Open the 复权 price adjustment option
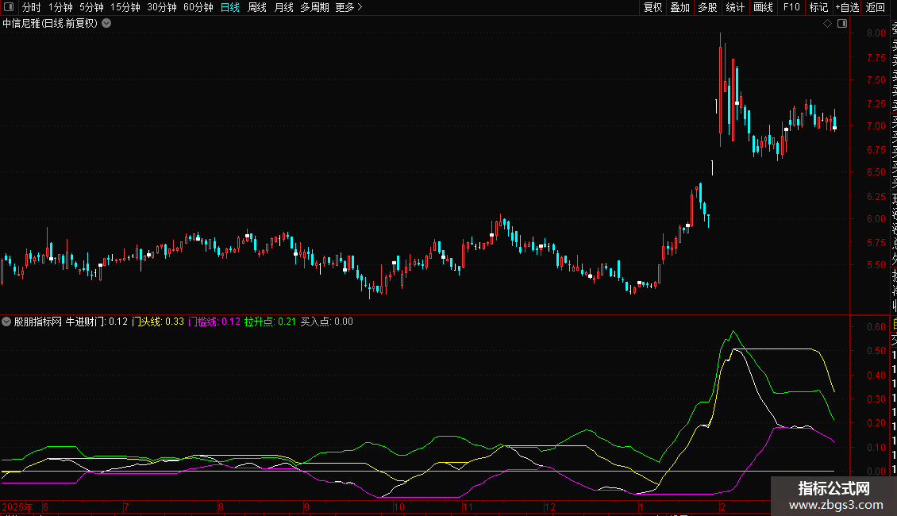Viewport: 897px width, 516px height. click(x=653, y=8)
